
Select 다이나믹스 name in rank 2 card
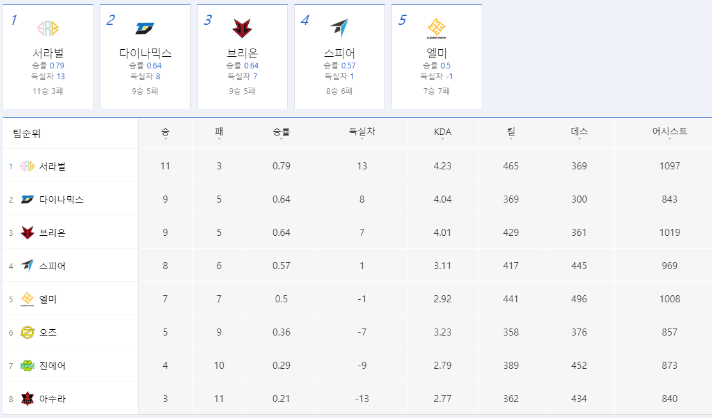click(x=145, y=53)
